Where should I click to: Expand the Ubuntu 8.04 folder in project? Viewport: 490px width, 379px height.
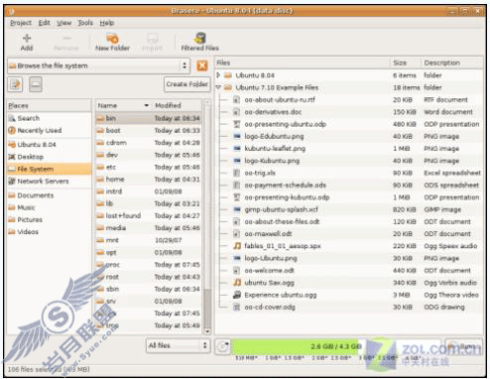tap(218, 75)
